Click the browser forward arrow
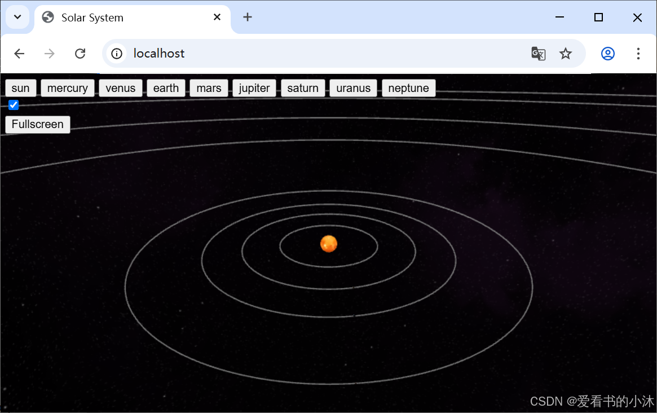This screenshot has width=657, height=413. click(50, 54)
